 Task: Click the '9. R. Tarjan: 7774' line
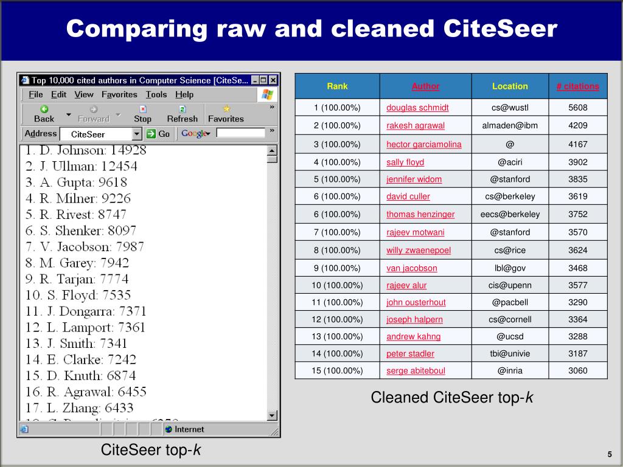77,278
